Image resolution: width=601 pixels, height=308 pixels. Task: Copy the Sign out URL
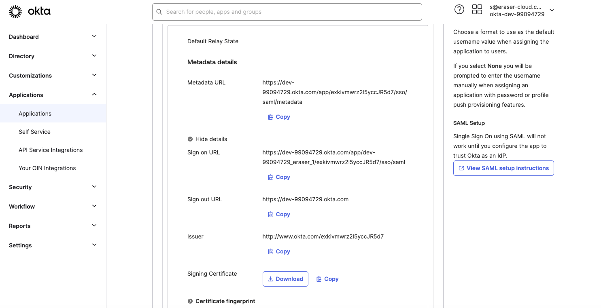point(279,214)
